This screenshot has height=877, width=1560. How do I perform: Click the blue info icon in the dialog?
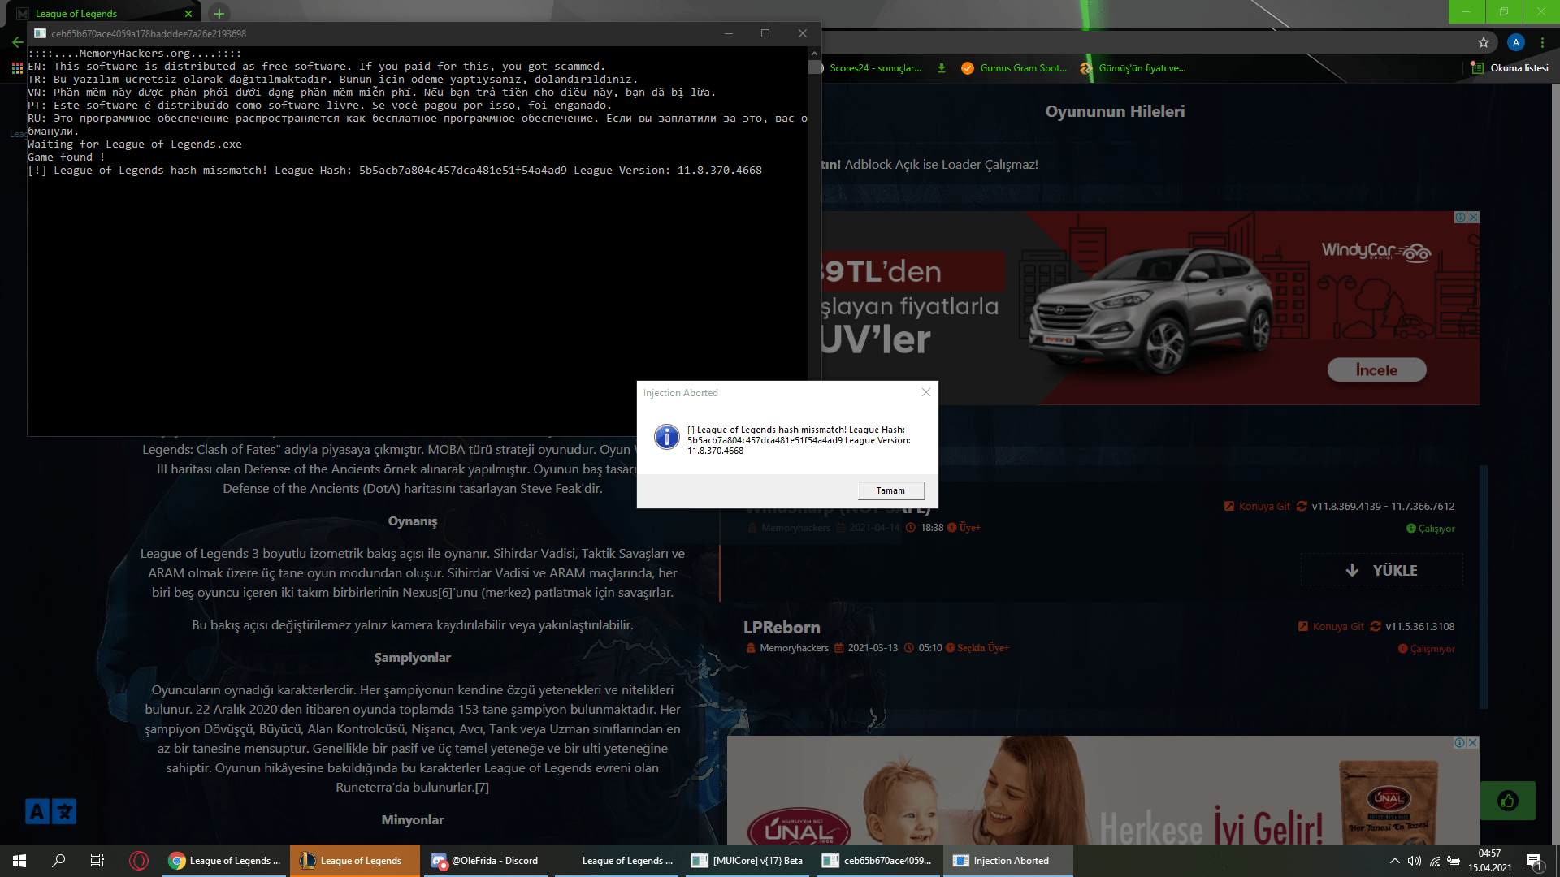(667, 437)
